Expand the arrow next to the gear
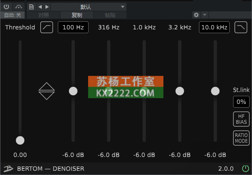This screenshot has width=252, height=175. point(205,15)
